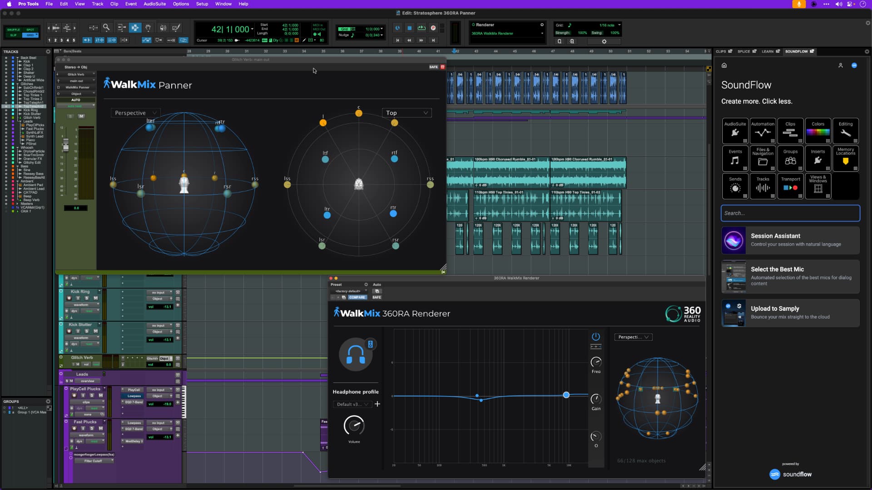Screen dimensions: 872x490
Task: Open the Default v3 headphone profile dropdown
Action: click(x=352, y=404)
